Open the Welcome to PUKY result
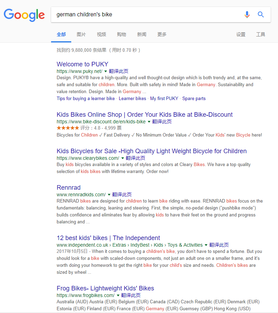 pyautogui.click(x=82, y=64)
